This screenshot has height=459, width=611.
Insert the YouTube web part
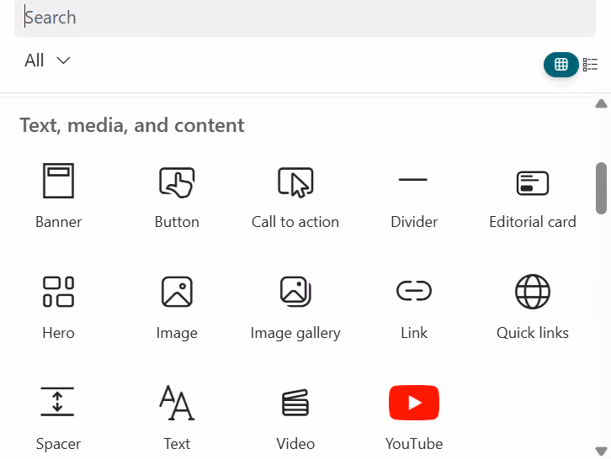pos(414,419)
